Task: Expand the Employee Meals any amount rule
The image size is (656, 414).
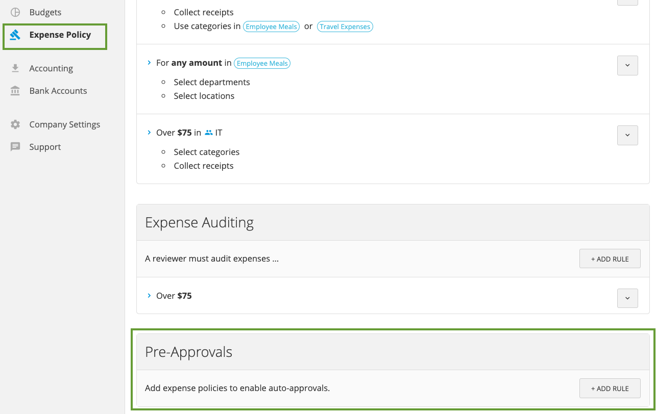Action: click(149, 63)
